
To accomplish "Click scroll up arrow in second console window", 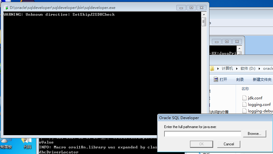I will 239,48.
